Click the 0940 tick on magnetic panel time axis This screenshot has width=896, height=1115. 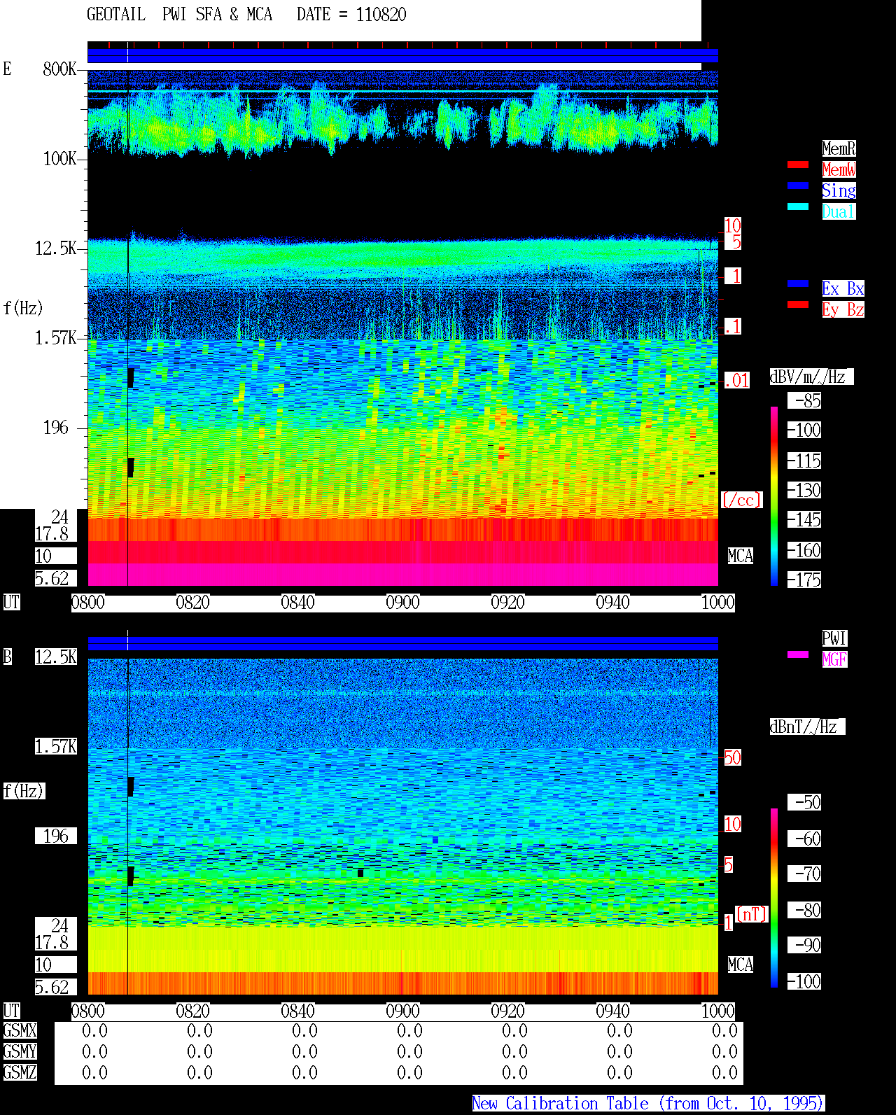tap(612, 1011)
